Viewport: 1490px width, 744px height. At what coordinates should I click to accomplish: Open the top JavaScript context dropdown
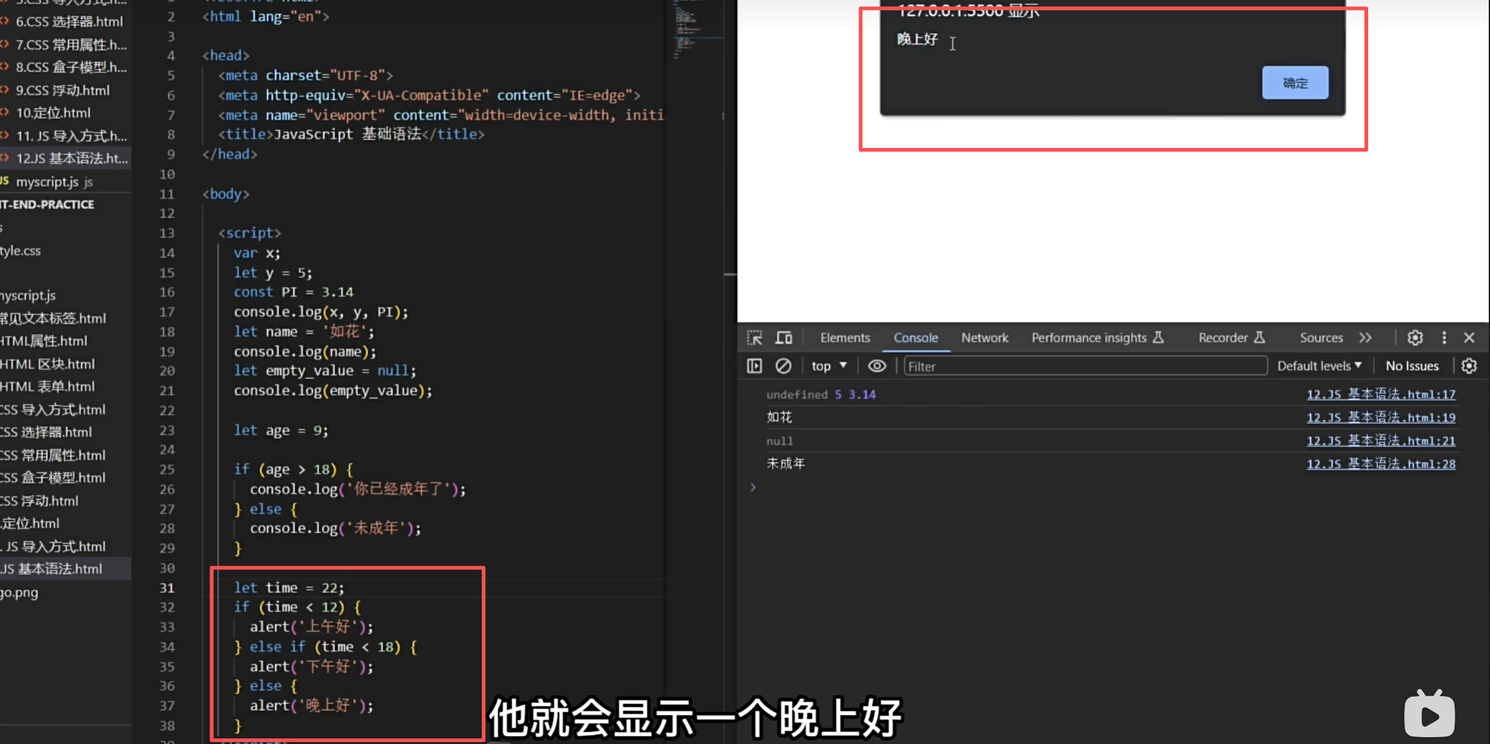pyautogui.click(x=829, y=366)
